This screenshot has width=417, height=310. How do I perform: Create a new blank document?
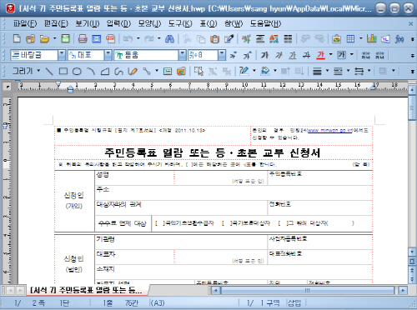(x=17, y=38)
